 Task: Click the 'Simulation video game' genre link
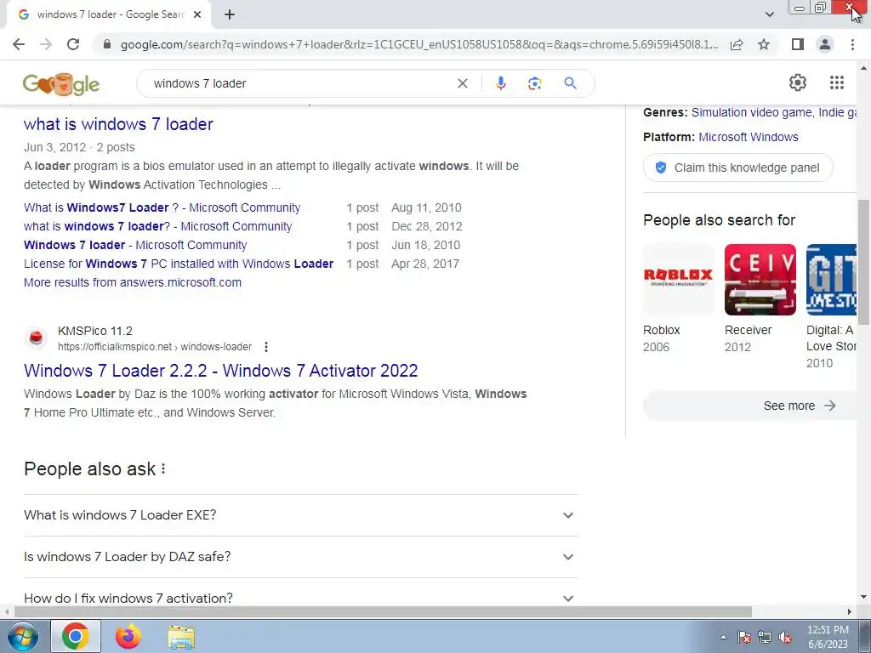[752, 112]
